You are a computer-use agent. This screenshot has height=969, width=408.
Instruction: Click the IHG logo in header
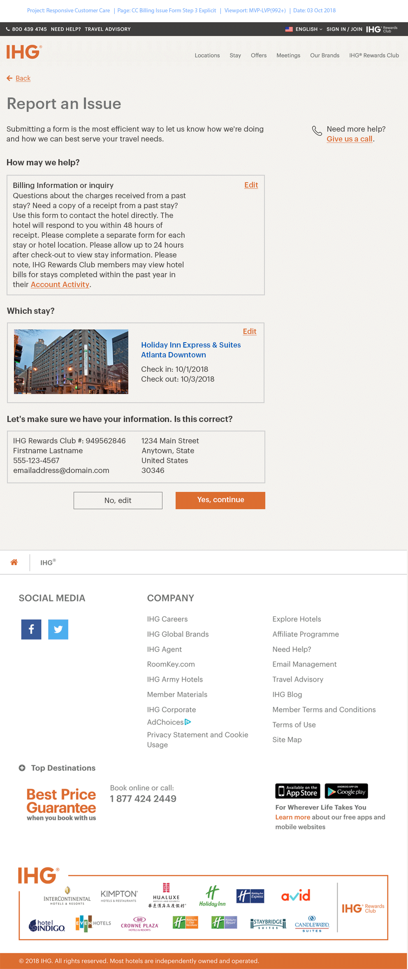coord(24,52)
